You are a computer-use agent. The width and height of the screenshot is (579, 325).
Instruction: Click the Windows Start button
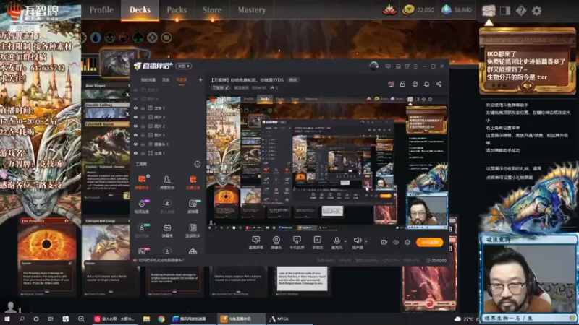(x=7, y=318)
